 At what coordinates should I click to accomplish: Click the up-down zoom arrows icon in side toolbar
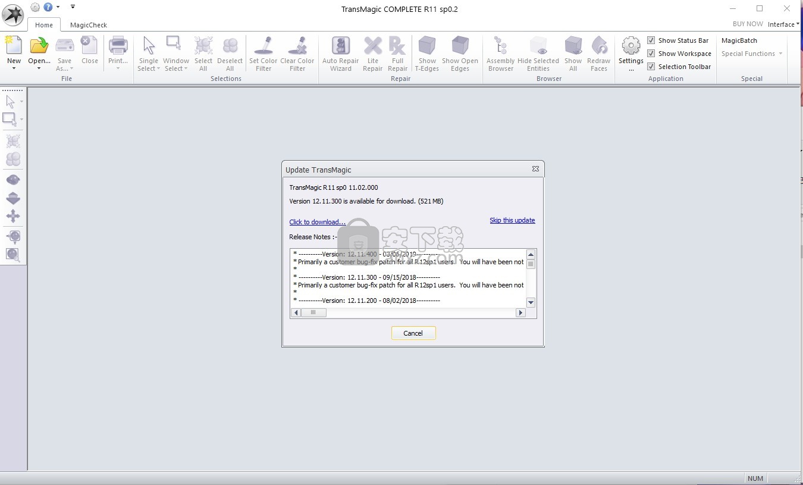(x=13, y=198)
